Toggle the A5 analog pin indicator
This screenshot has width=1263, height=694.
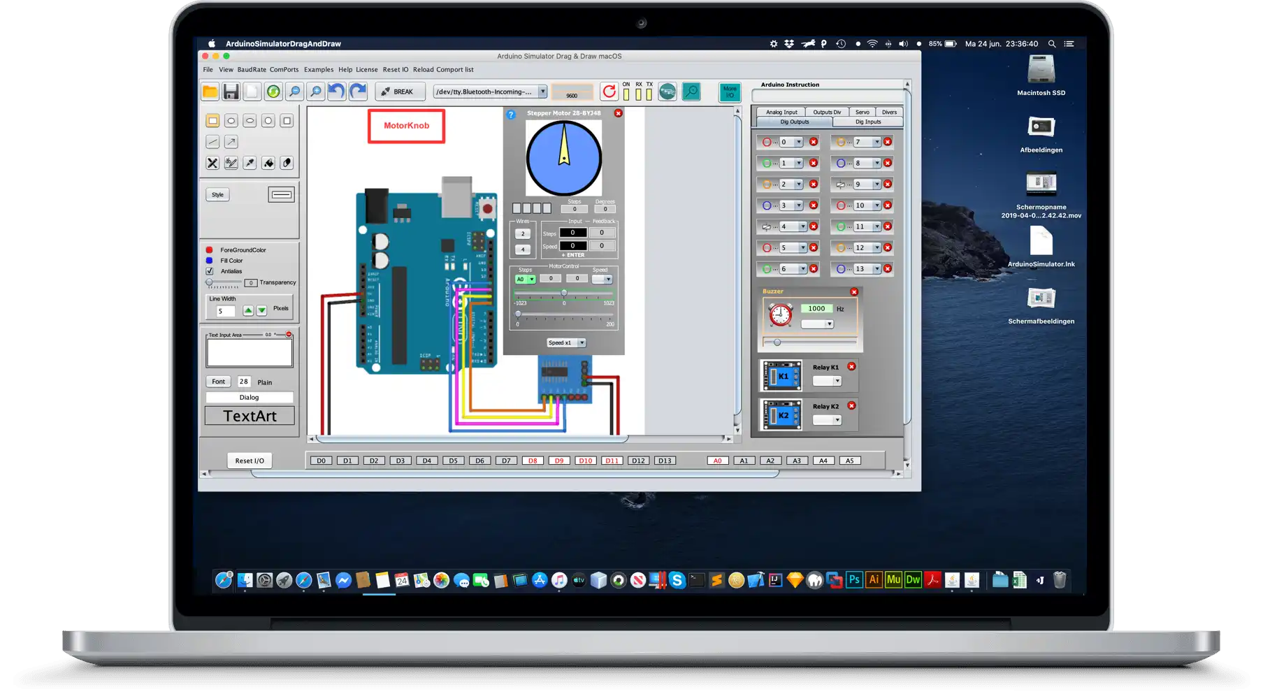pos(850,461)
